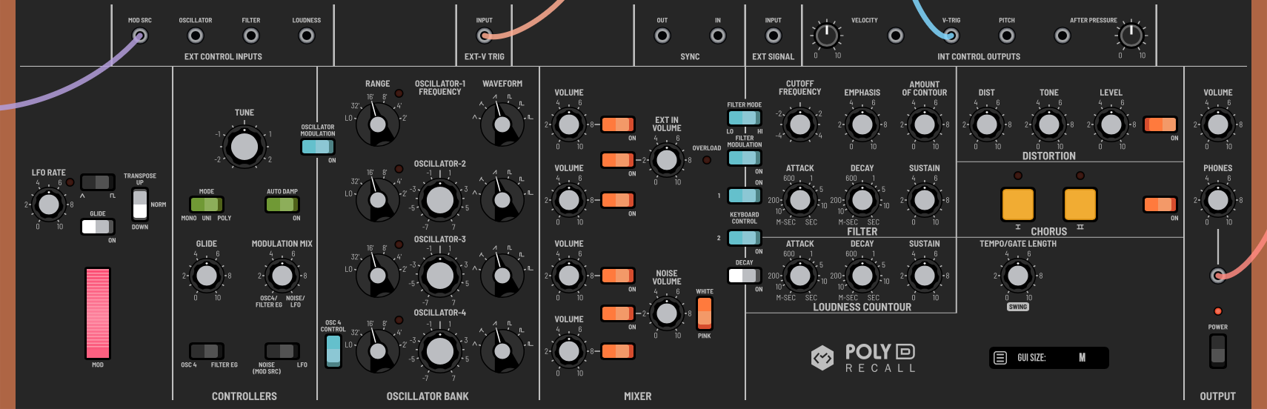Viewport: 1267px width, 409px height.
Task: Click the MOD wheel slider
Action: [x=98, y=313]
